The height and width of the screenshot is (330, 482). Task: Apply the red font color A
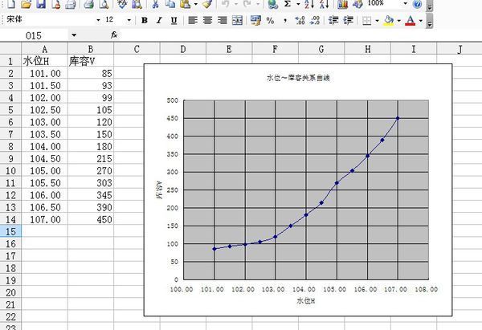pos(410,21)
